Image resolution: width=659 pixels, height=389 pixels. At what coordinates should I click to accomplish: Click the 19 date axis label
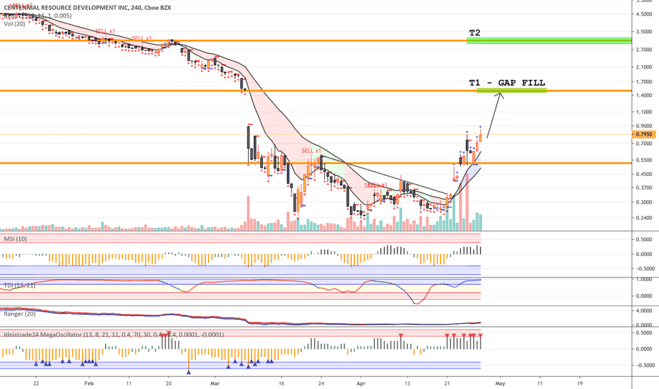tap(580, 383)
